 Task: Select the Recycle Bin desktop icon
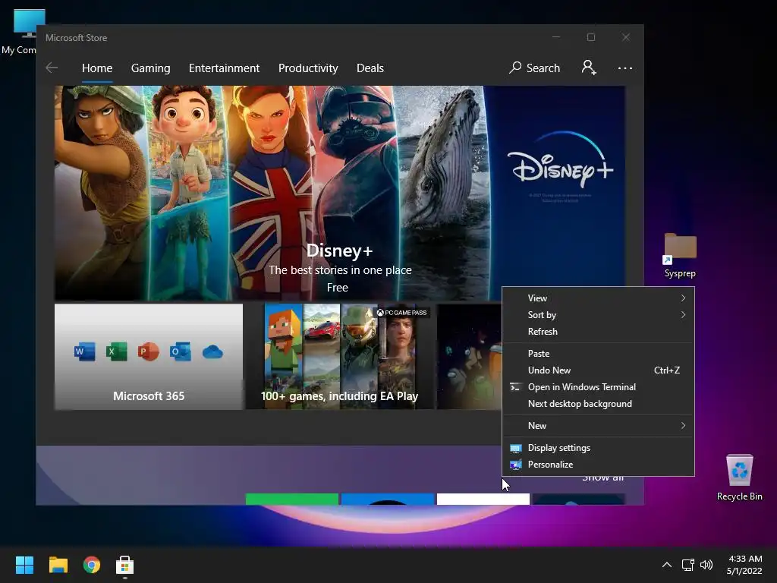(x=739, y=477)
